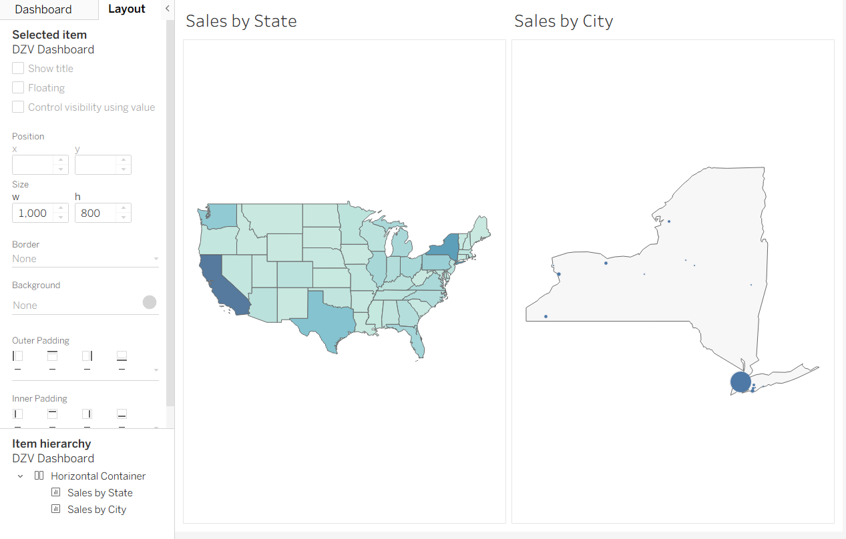Toggle Control visibility using value
The height and width of the screenshot is (539, 846).
pos(18,107)
